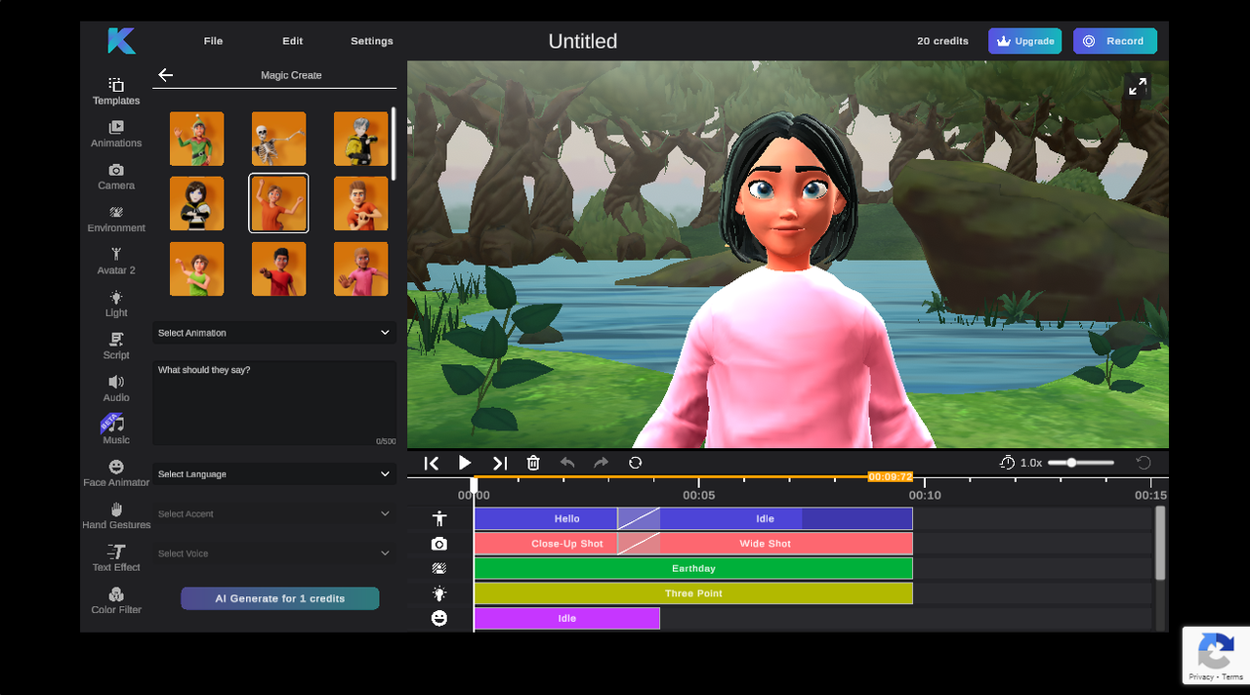
Task: Click the environment track icon
Action: (439, 568)
